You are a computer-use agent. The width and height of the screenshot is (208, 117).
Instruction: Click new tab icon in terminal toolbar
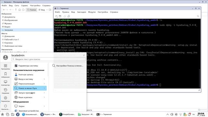56,16
